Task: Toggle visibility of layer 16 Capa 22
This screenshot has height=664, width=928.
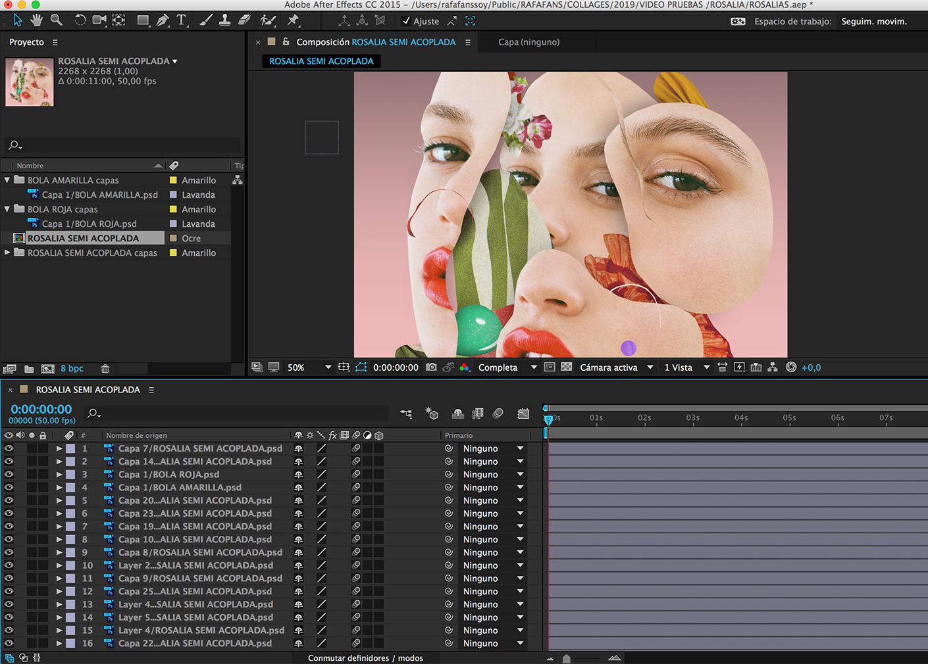Action: (x=9, y=644)
